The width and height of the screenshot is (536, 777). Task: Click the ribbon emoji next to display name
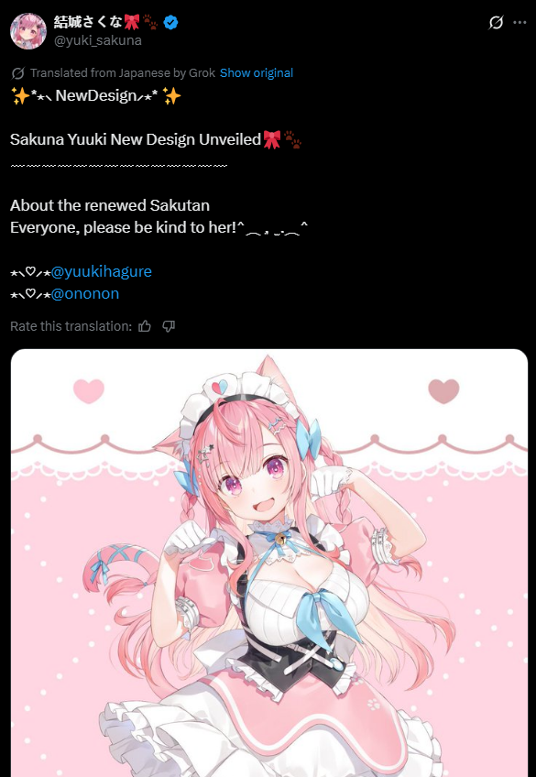[132, 22]
